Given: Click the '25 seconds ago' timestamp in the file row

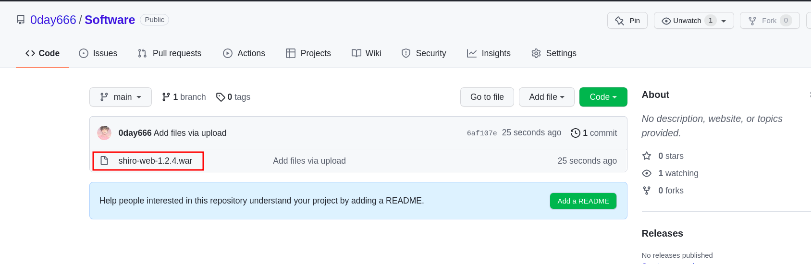Looking at the screenshot, I should (x=587, y=161).
